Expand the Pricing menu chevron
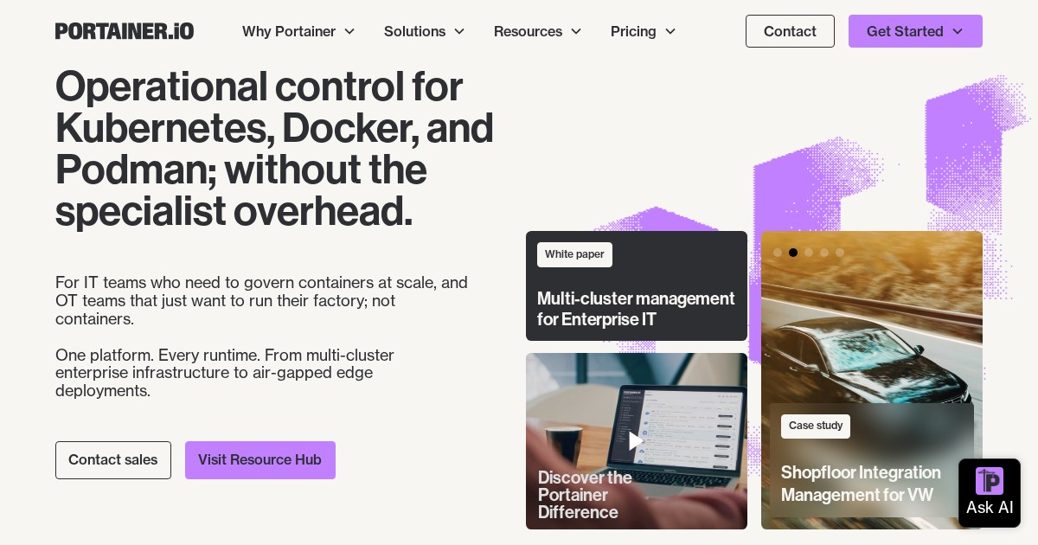This screenshot has height=545, width=1038. [670, 31]
